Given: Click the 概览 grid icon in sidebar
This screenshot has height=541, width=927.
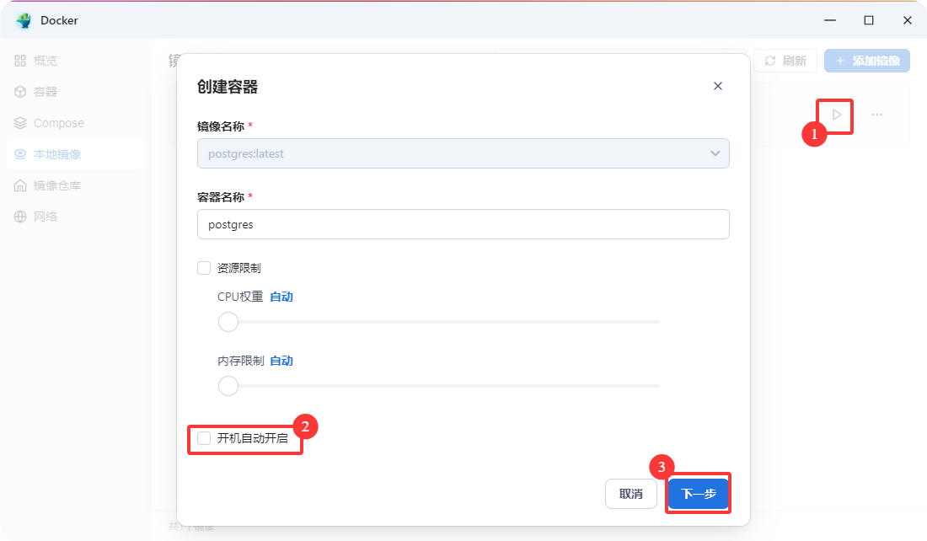Looking at the screenshot, I should (20, 61).
